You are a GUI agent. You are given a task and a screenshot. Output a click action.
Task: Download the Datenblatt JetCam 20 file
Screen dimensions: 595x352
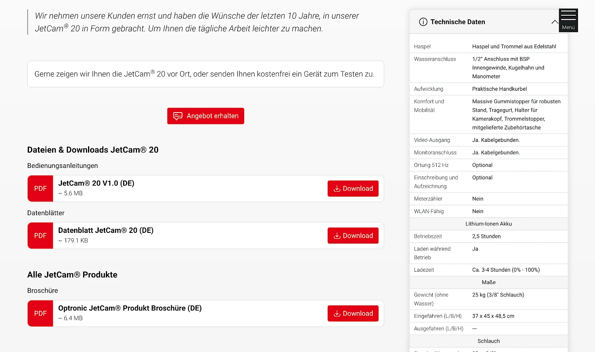pyautogui.click(x=353, y=236)
